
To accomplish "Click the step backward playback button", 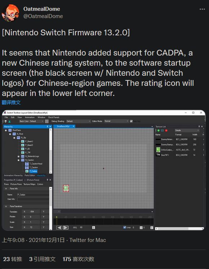I will (59, 228).
